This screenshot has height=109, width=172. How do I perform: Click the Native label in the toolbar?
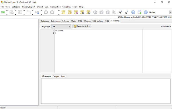click(x=152, y=12)
